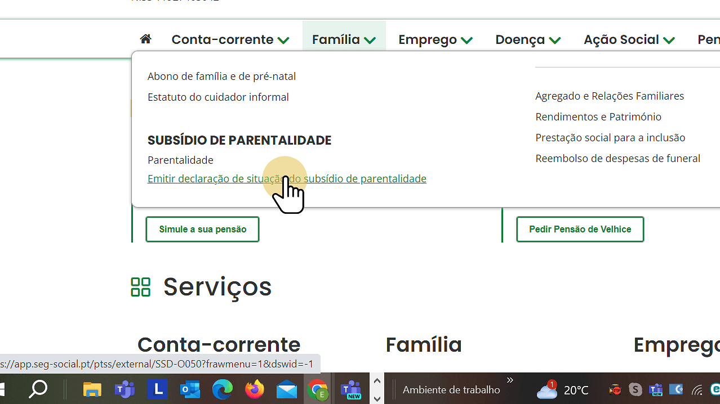The image size is (720, 404).
Task: Expand the Ação Social dropdown
Action: point(628,39)
